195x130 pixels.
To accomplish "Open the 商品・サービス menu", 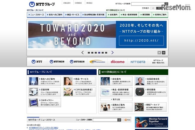I will [73, 15].
